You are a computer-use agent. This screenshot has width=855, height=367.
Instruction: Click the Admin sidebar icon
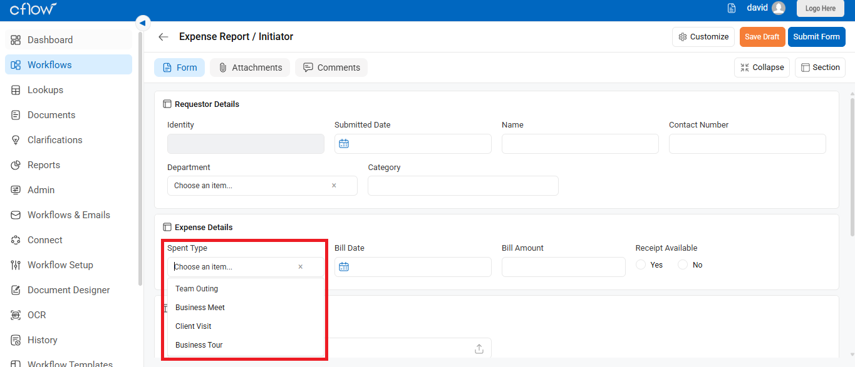click(x=16, y=189)
